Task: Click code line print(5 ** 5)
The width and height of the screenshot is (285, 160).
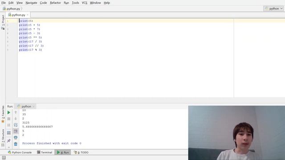Action: (x=30, y=37)
